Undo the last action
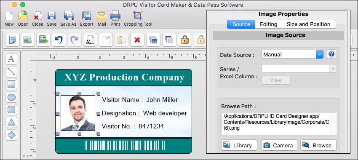358x160 pixels. pos(59,40)
